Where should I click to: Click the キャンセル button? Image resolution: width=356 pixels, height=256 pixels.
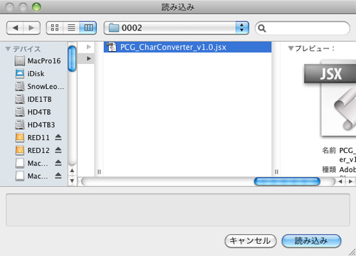(x=251, y=241)
